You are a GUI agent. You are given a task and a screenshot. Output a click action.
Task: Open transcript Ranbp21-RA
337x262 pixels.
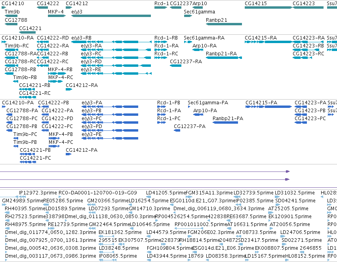(224, 58)
